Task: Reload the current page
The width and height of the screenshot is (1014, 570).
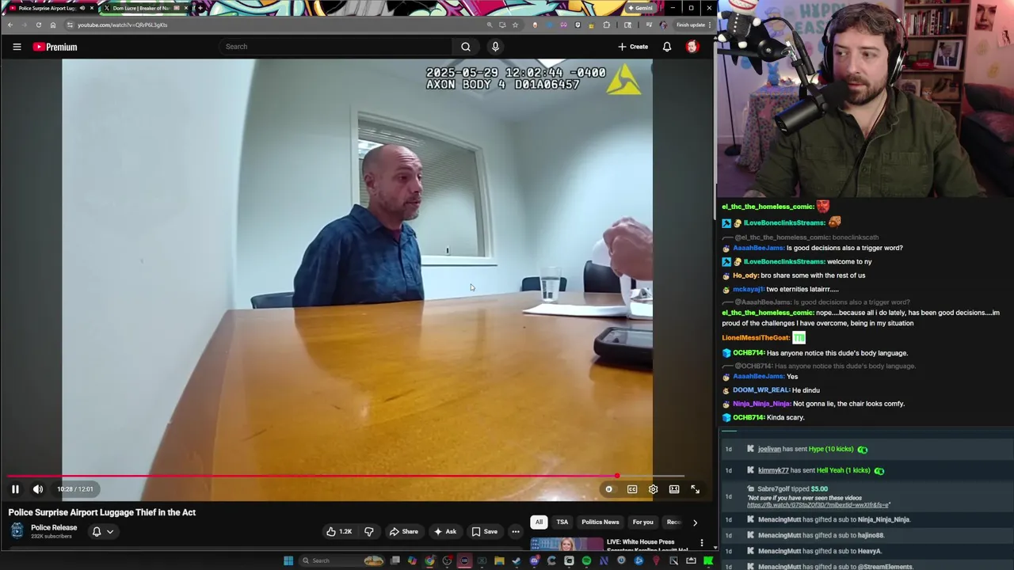Action: click(x=38, y=25)
